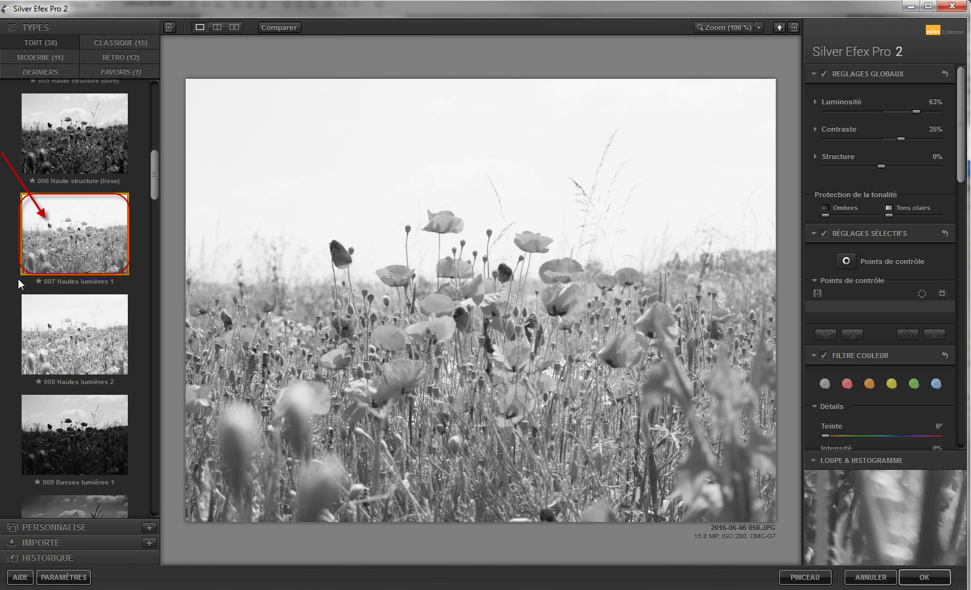Click the Comparer button

point(279,27)
